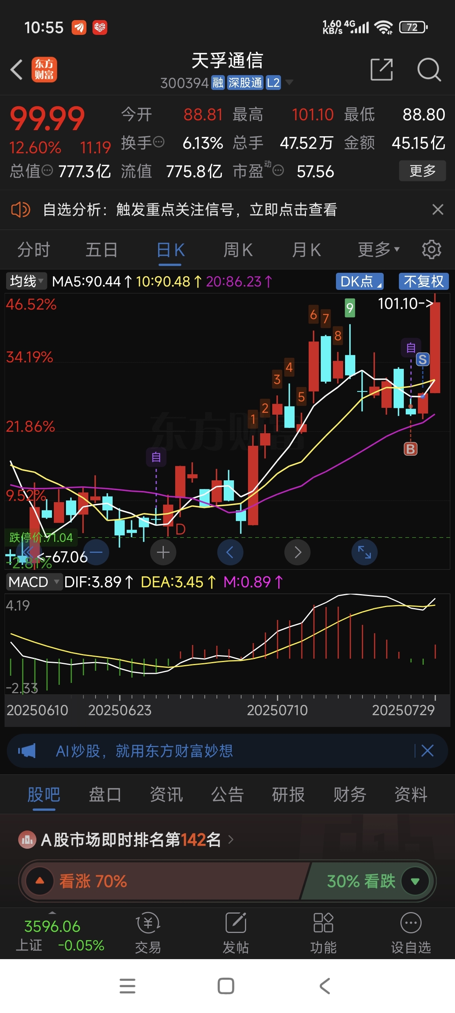The height and width of the screenshot is (1013, 455).
Task: Dismiss the 自选分析 notice
Action: [438, 209]
